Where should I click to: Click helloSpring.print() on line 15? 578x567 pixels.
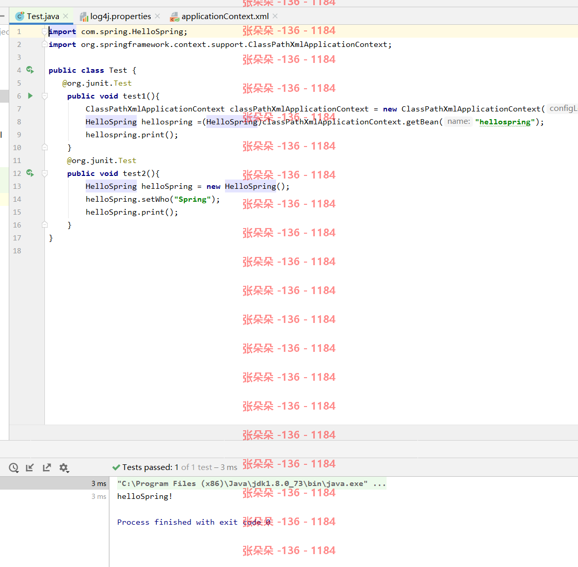pos(132,212)
